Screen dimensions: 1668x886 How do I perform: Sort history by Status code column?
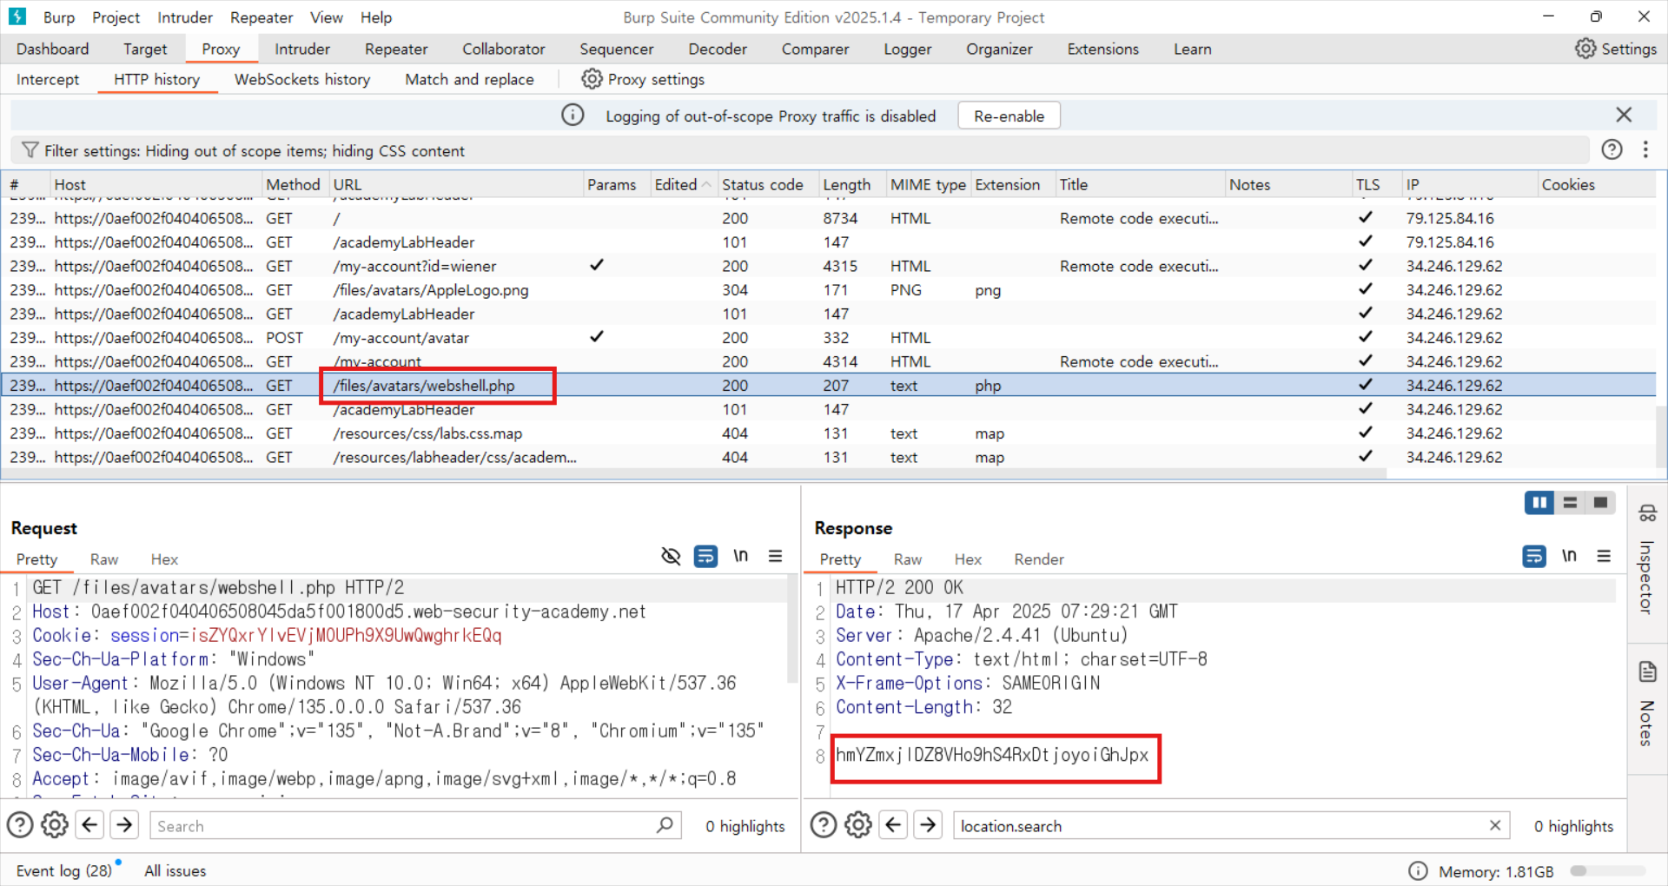768,184
